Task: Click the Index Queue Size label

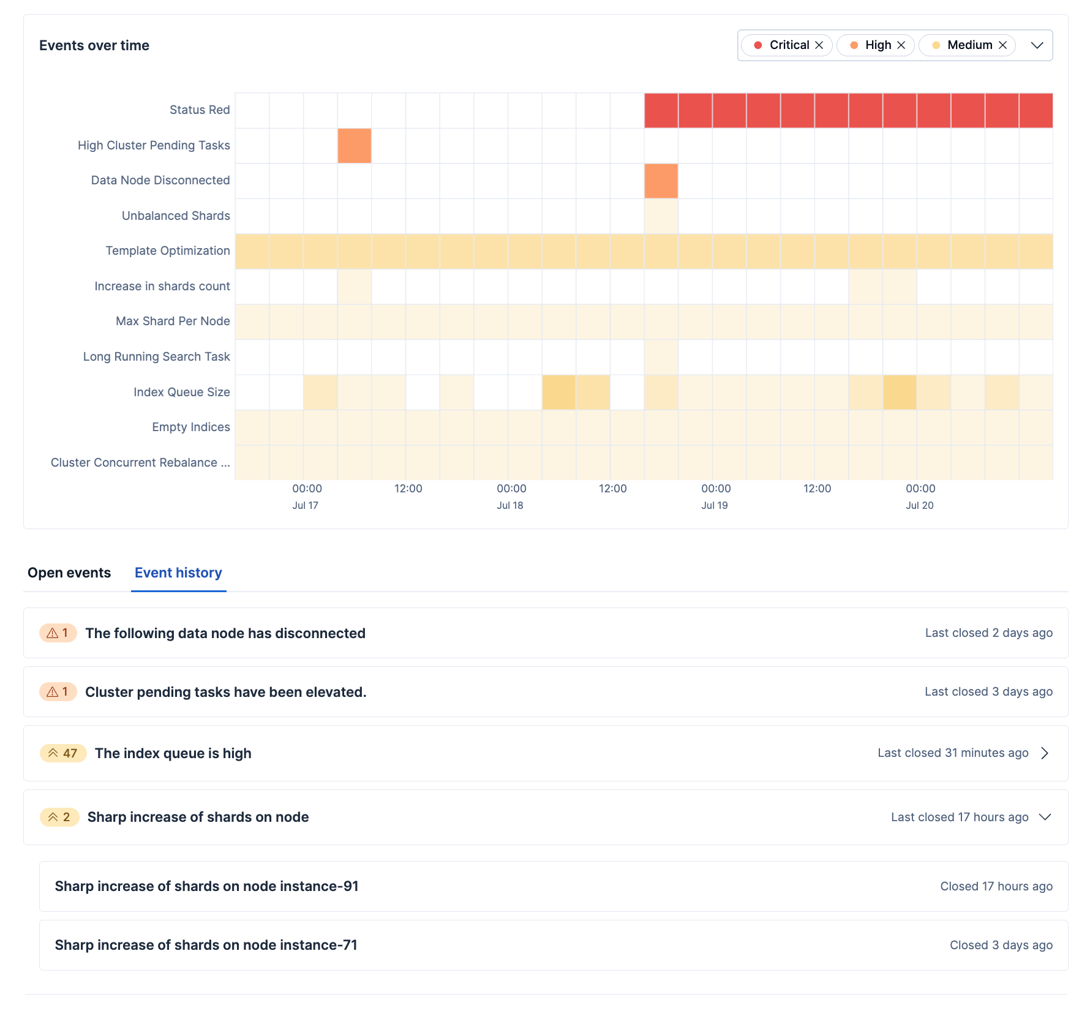Action: 182,393
